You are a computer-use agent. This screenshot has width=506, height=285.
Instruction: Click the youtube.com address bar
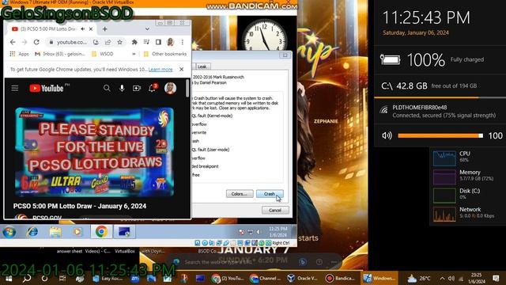72,42
